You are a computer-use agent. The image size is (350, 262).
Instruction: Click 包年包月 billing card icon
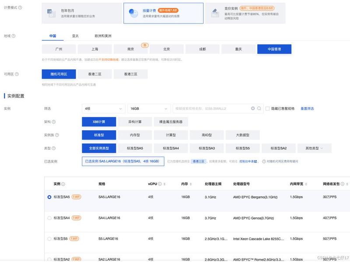[51, 13]
